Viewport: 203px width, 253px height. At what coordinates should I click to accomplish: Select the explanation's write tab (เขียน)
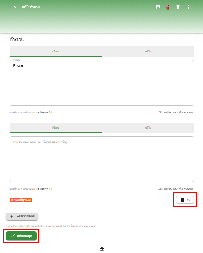pyautogui.click(x=56, y=128)
